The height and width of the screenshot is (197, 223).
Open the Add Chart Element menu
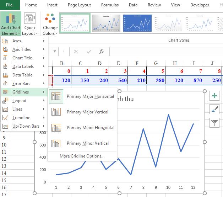(11, 24)
